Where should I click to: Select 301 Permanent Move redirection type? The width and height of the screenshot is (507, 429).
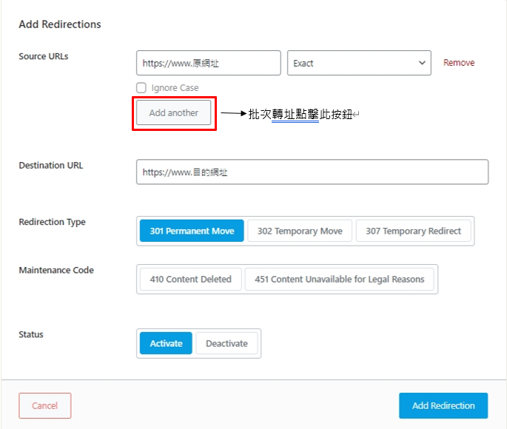pos(192,231)
